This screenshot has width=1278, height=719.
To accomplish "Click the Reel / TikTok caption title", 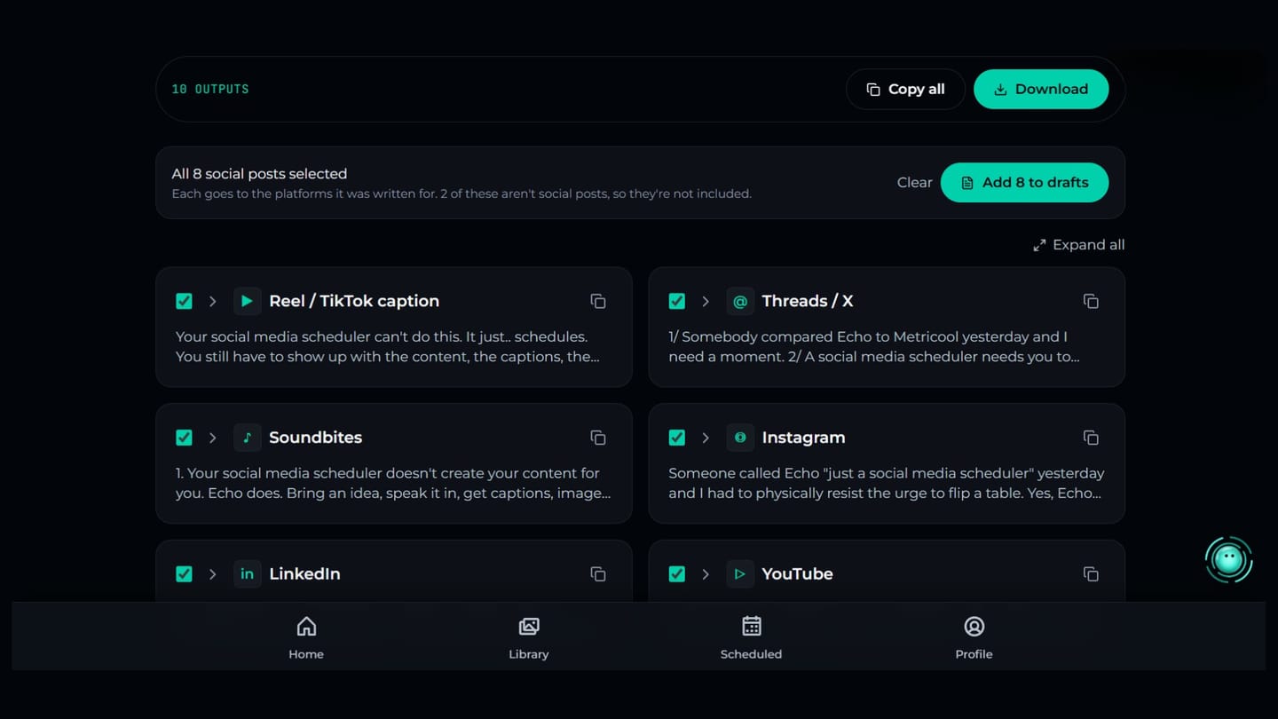I will [354, 301].
